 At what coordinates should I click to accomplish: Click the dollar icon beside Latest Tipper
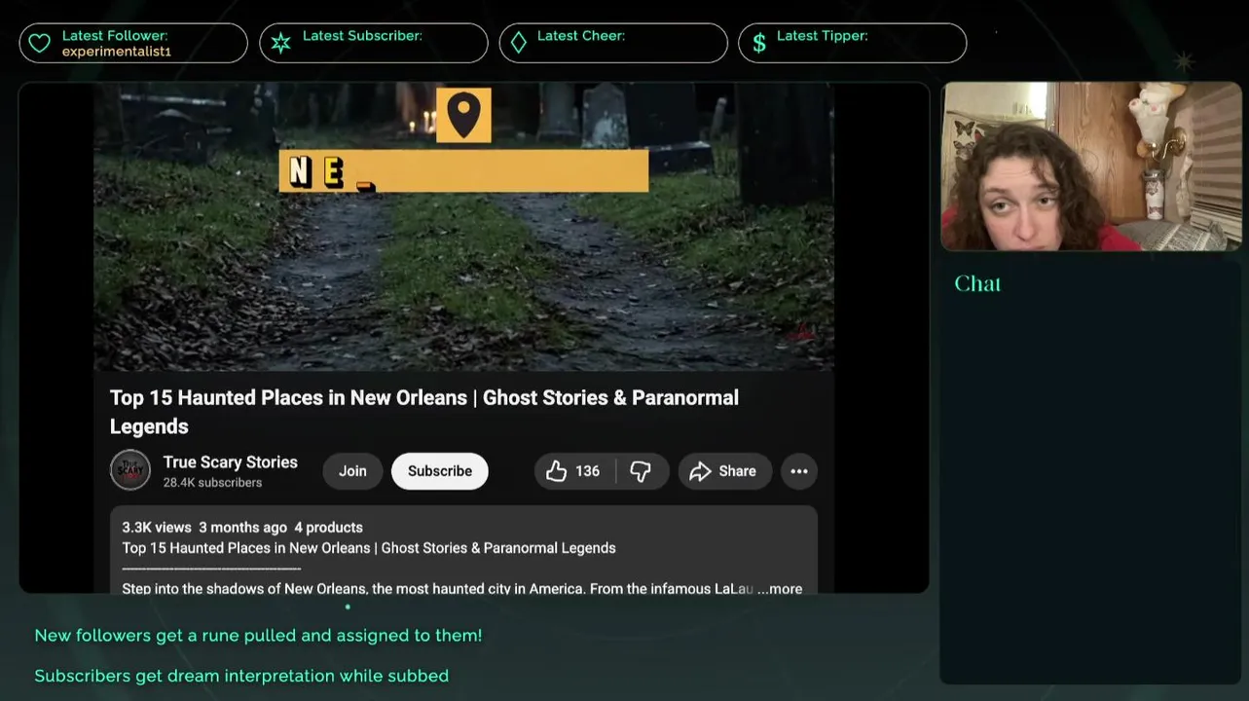(x=759, y=43)
